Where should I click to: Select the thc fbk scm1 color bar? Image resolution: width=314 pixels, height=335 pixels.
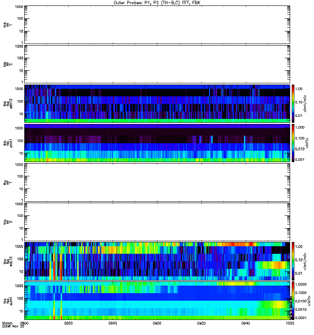pyautogui.click(x=293, y=301)
